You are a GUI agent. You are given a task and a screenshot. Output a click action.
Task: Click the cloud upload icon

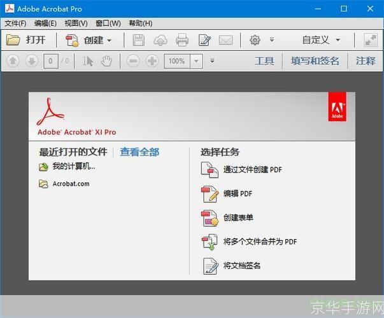(160, 40)
